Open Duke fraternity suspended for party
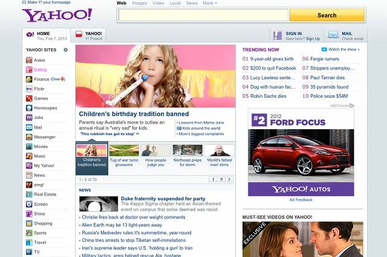The width and height of the screenshot is (387, 257). [163, 198]
